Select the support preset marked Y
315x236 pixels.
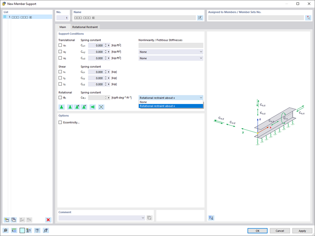pos(84,107)
